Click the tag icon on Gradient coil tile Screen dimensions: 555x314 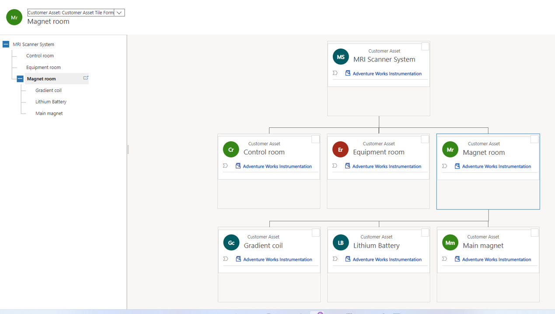[226, 259]
